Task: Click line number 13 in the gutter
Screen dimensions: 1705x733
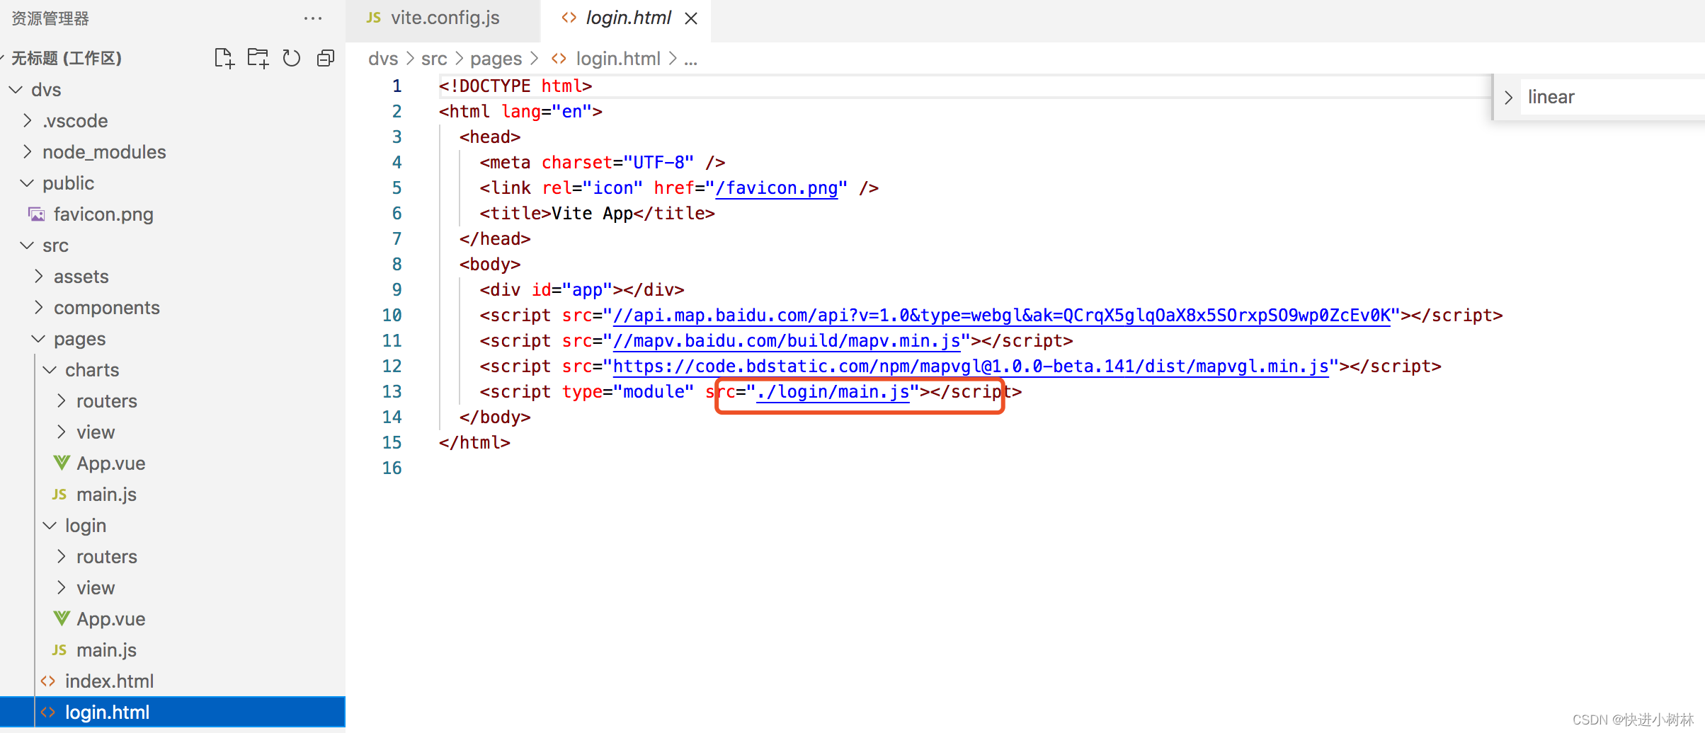Action: tap(392, 391)
